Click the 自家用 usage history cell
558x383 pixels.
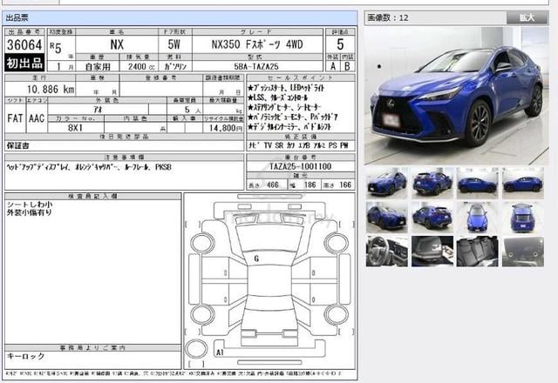coord(98,66)
